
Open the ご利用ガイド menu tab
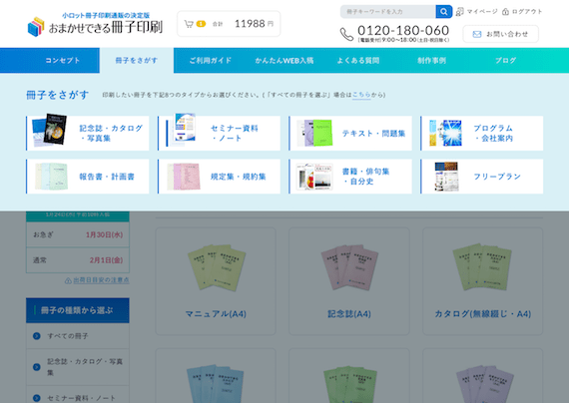click(x=210, y=60)
